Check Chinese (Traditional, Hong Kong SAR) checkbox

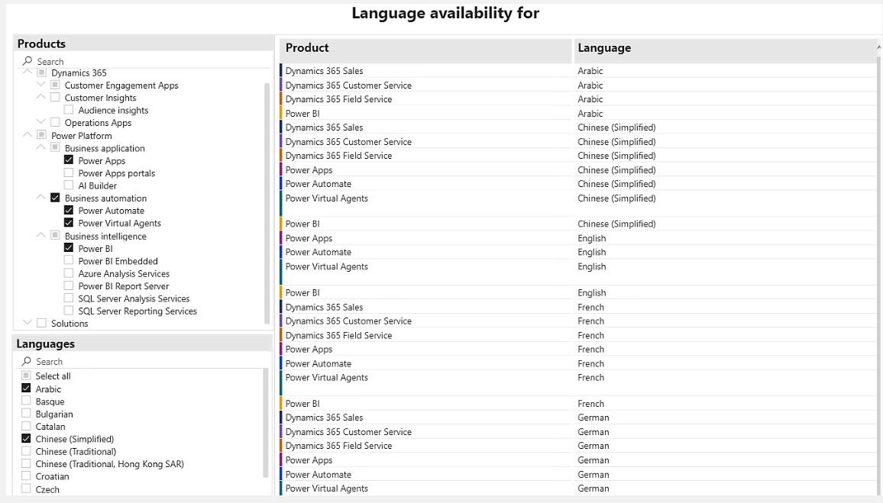(26, 463)
